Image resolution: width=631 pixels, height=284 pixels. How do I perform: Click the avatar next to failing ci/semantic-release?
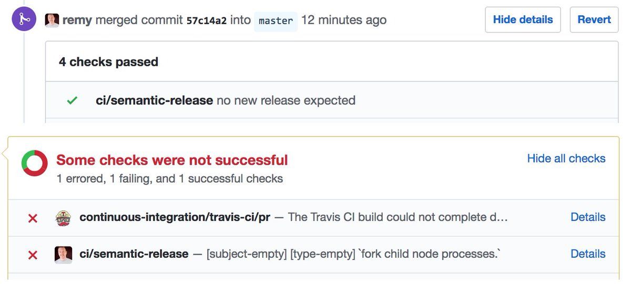[63, 255]
